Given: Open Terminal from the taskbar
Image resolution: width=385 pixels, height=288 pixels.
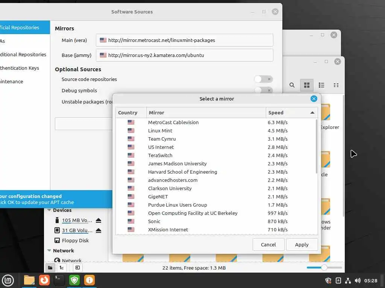Looking at the screenshot, I should pos(59,280).
